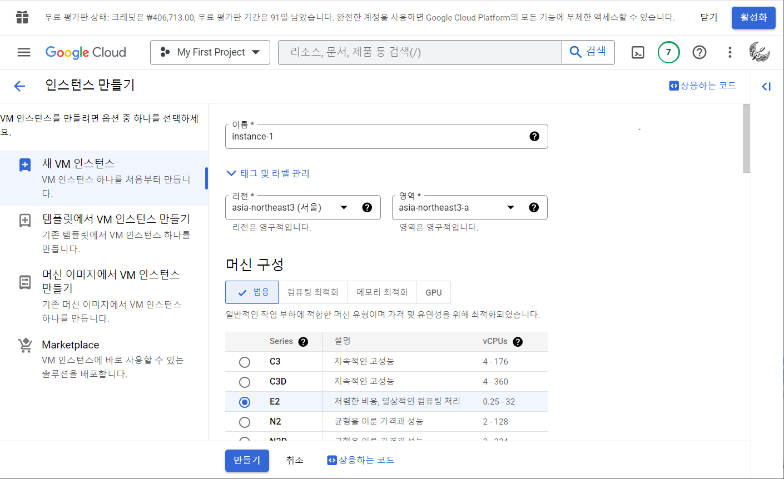This screenshot has height=479, width=784.
Task: Click the Google Cloud logo
Action: click(86, 52)
